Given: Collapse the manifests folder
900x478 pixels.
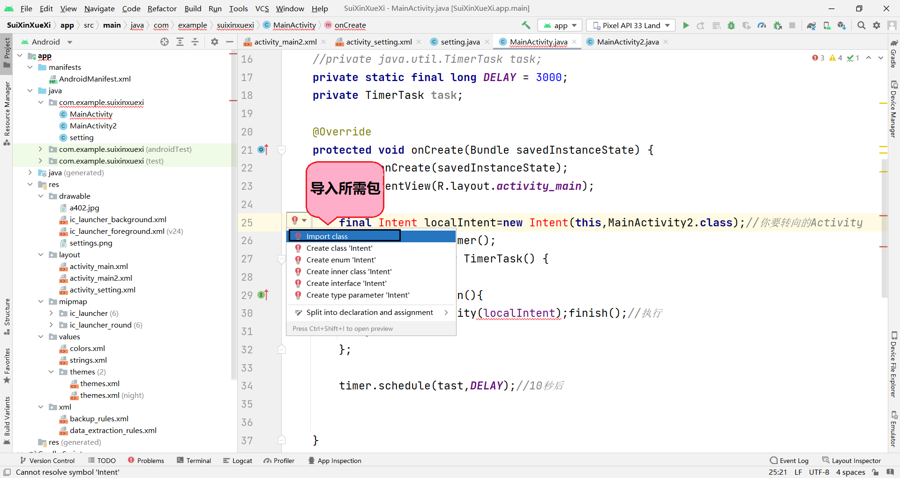Looking at the screenshot, I should pos(30,67).
